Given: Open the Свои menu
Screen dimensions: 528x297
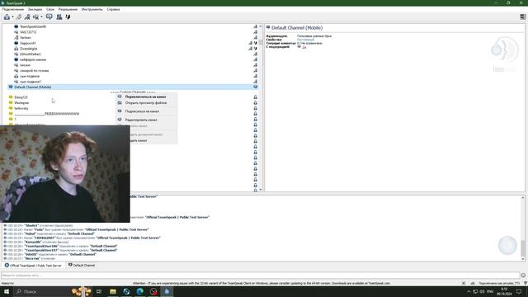Looking at the screenshot, I should pyautogui.click(x=50, y=9).
